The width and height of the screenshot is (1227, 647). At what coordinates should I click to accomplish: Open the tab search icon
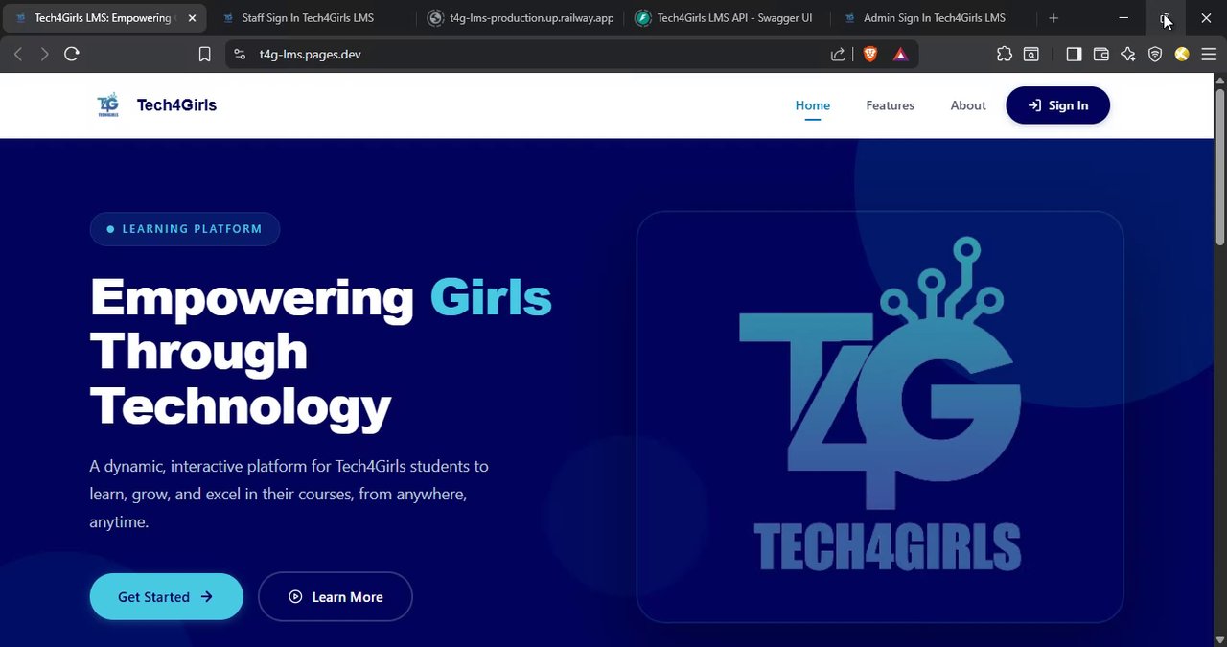click(x=1031, y=55)
